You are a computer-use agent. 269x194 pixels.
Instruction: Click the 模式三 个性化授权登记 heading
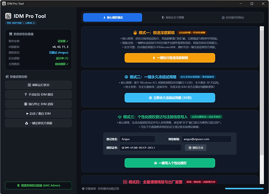tap(155, 117)
